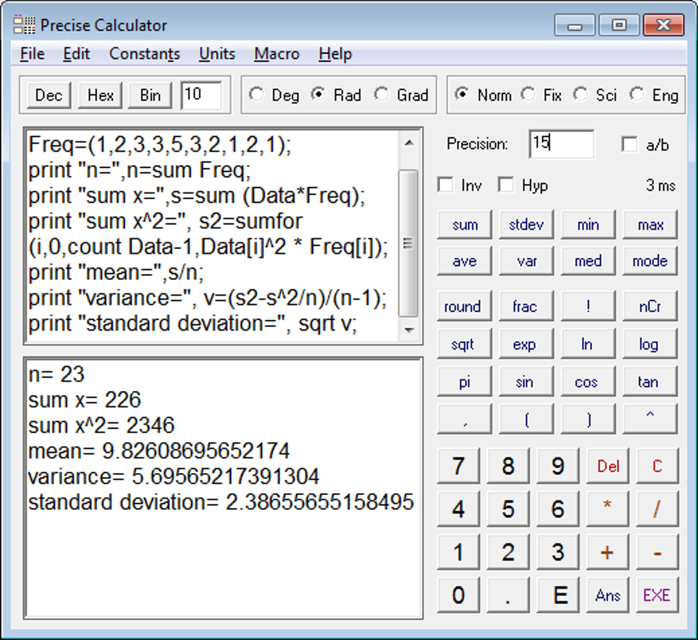The height and width of the screenshot is (640, 698).
Task: Open the Macro menu
Action: coord(276,53)
